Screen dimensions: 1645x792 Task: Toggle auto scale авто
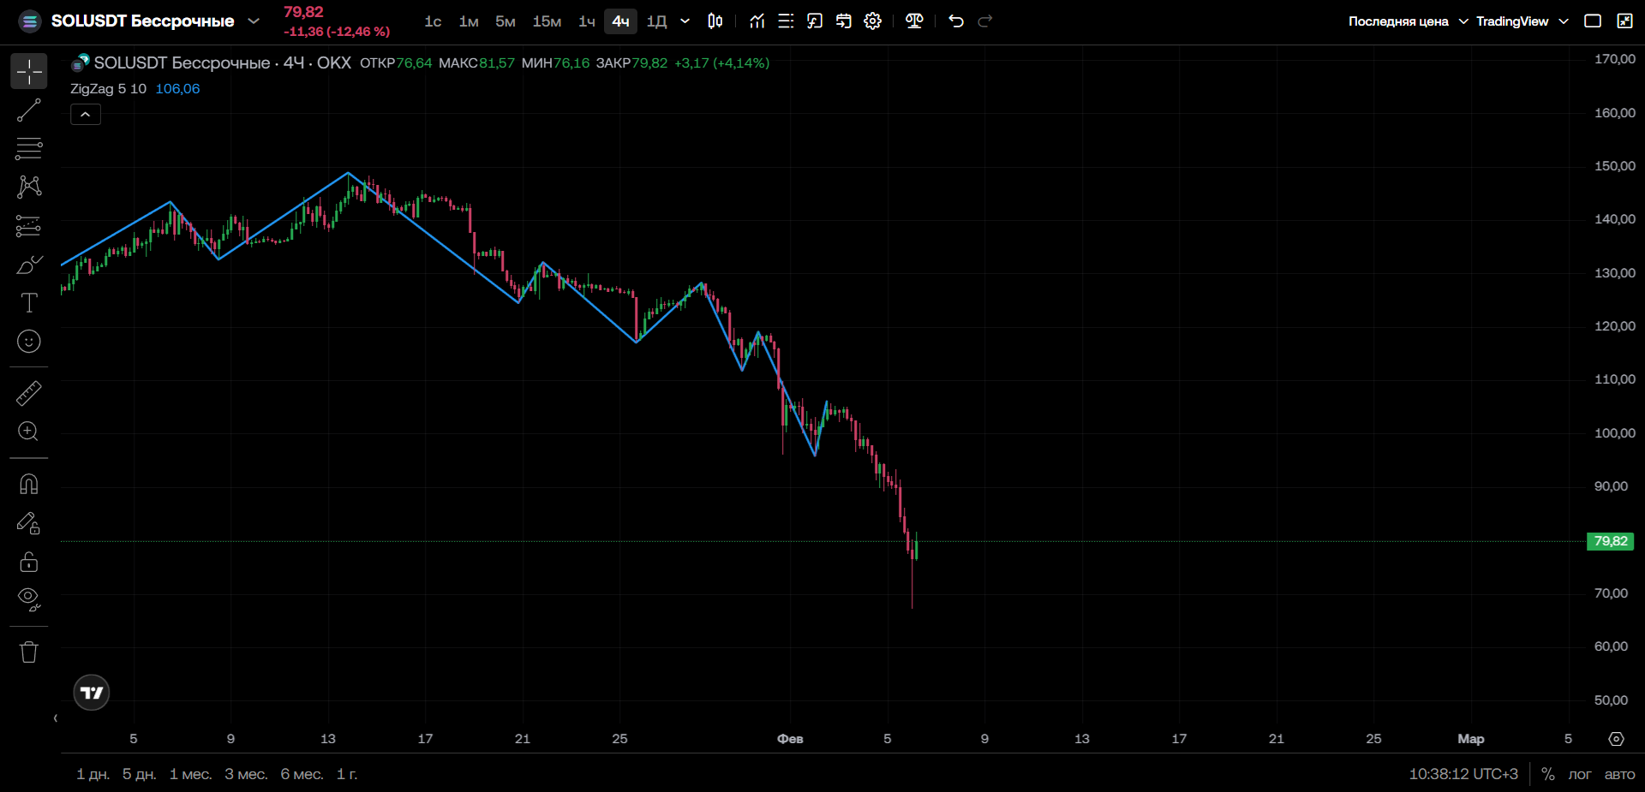[x=1619, y=774]
